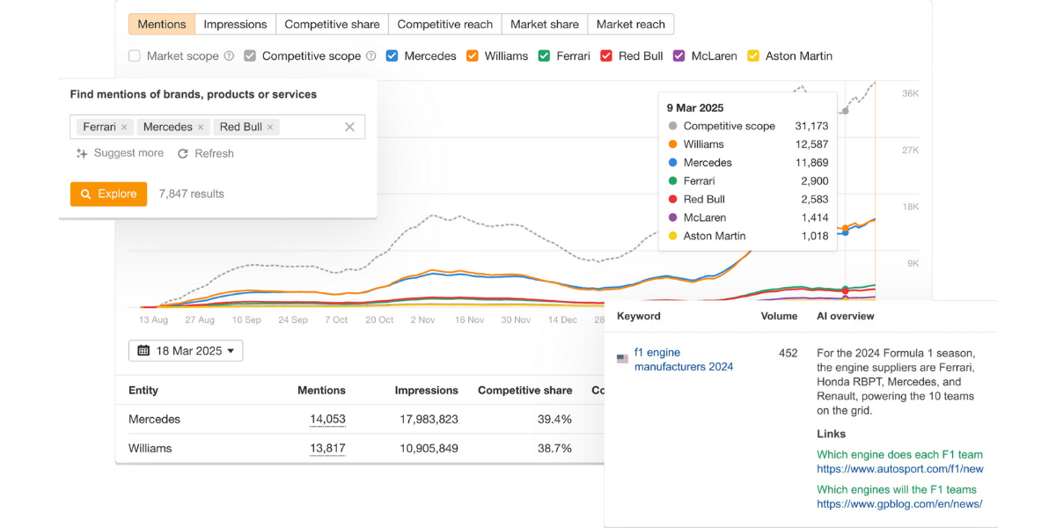Viewport: 1056px width, 528px height.
Task: Remove the Red Bull tag
Action: [x=270, y=127]
